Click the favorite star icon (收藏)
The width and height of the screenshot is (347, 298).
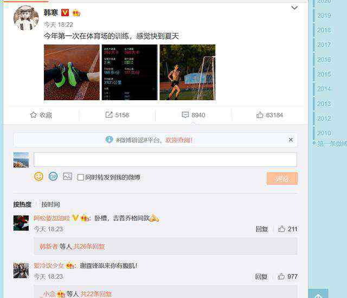coord(34,115)
